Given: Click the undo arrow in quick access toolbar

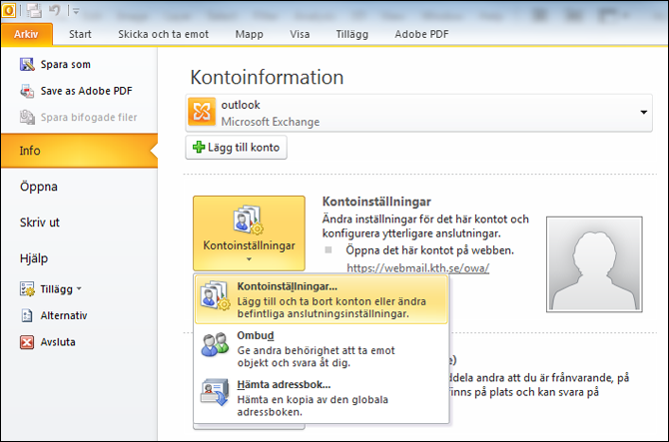Looking at the screenshot, I should pos(55,10).
